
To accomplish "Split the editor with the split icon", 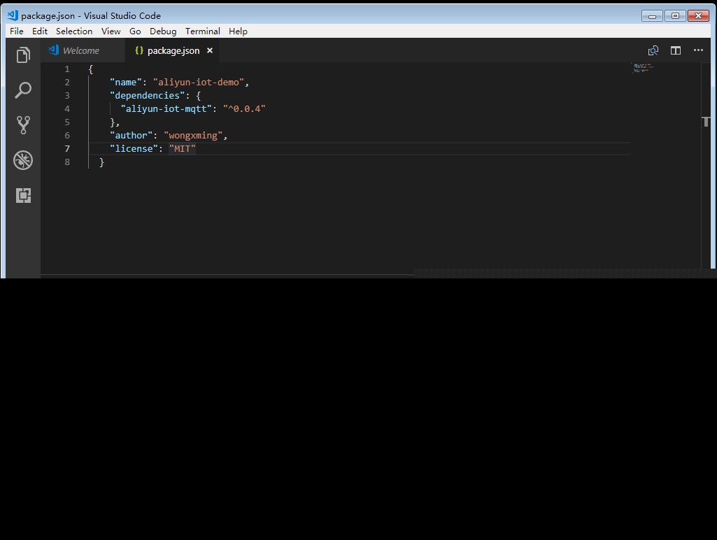I will coord(676,51).
